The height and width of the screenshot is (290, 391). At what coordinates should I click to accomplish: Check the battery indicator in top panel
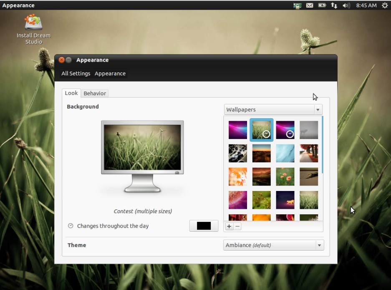[x=322, y=5]
